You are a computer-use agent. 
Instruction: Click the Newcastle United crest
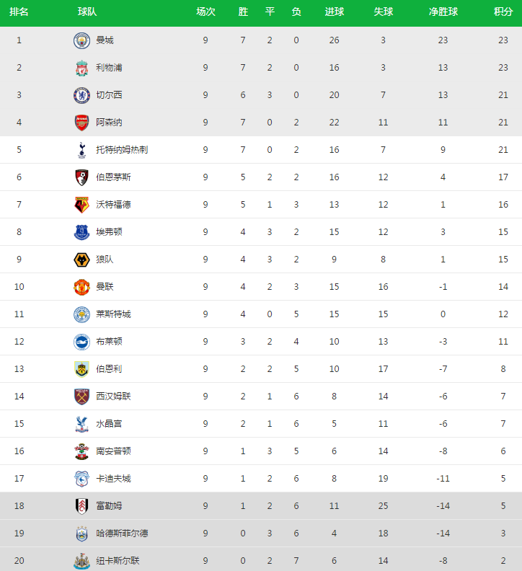81,561
